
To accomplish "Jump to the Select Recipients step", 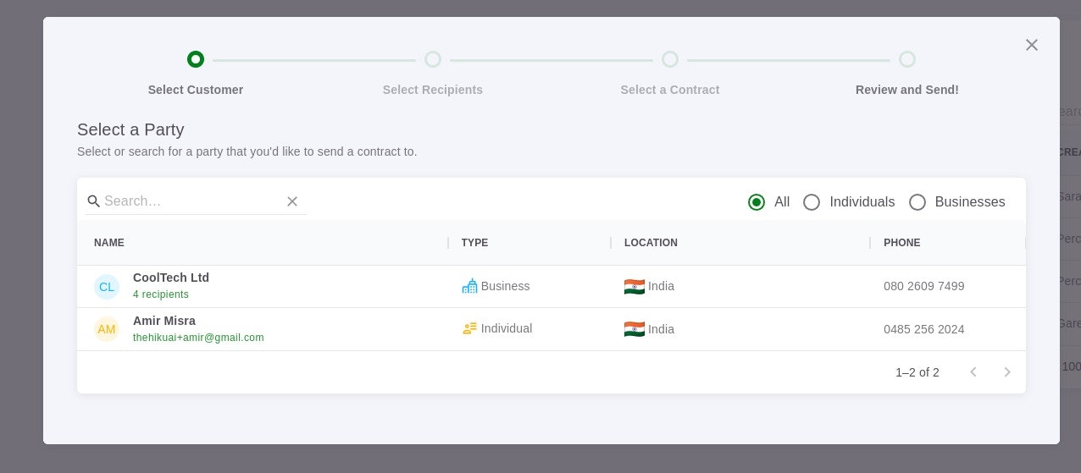I will point(433,59).
